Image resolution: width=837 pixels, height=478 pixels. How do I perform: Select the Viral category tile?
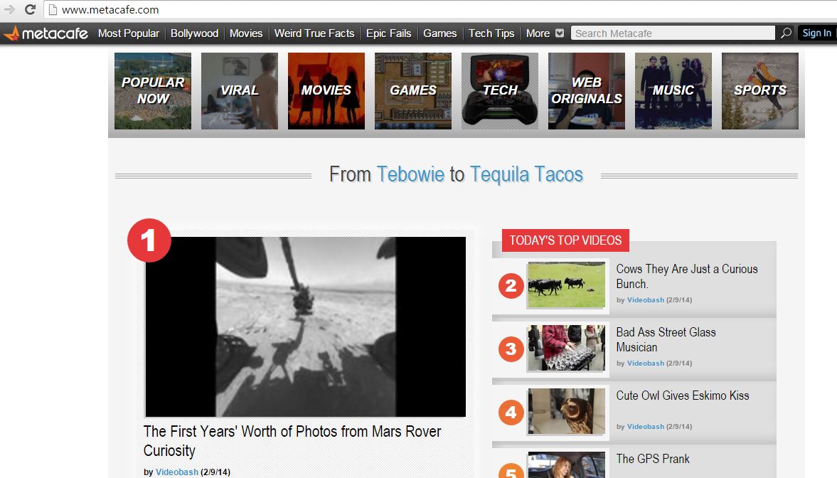(x=240, y=91)
